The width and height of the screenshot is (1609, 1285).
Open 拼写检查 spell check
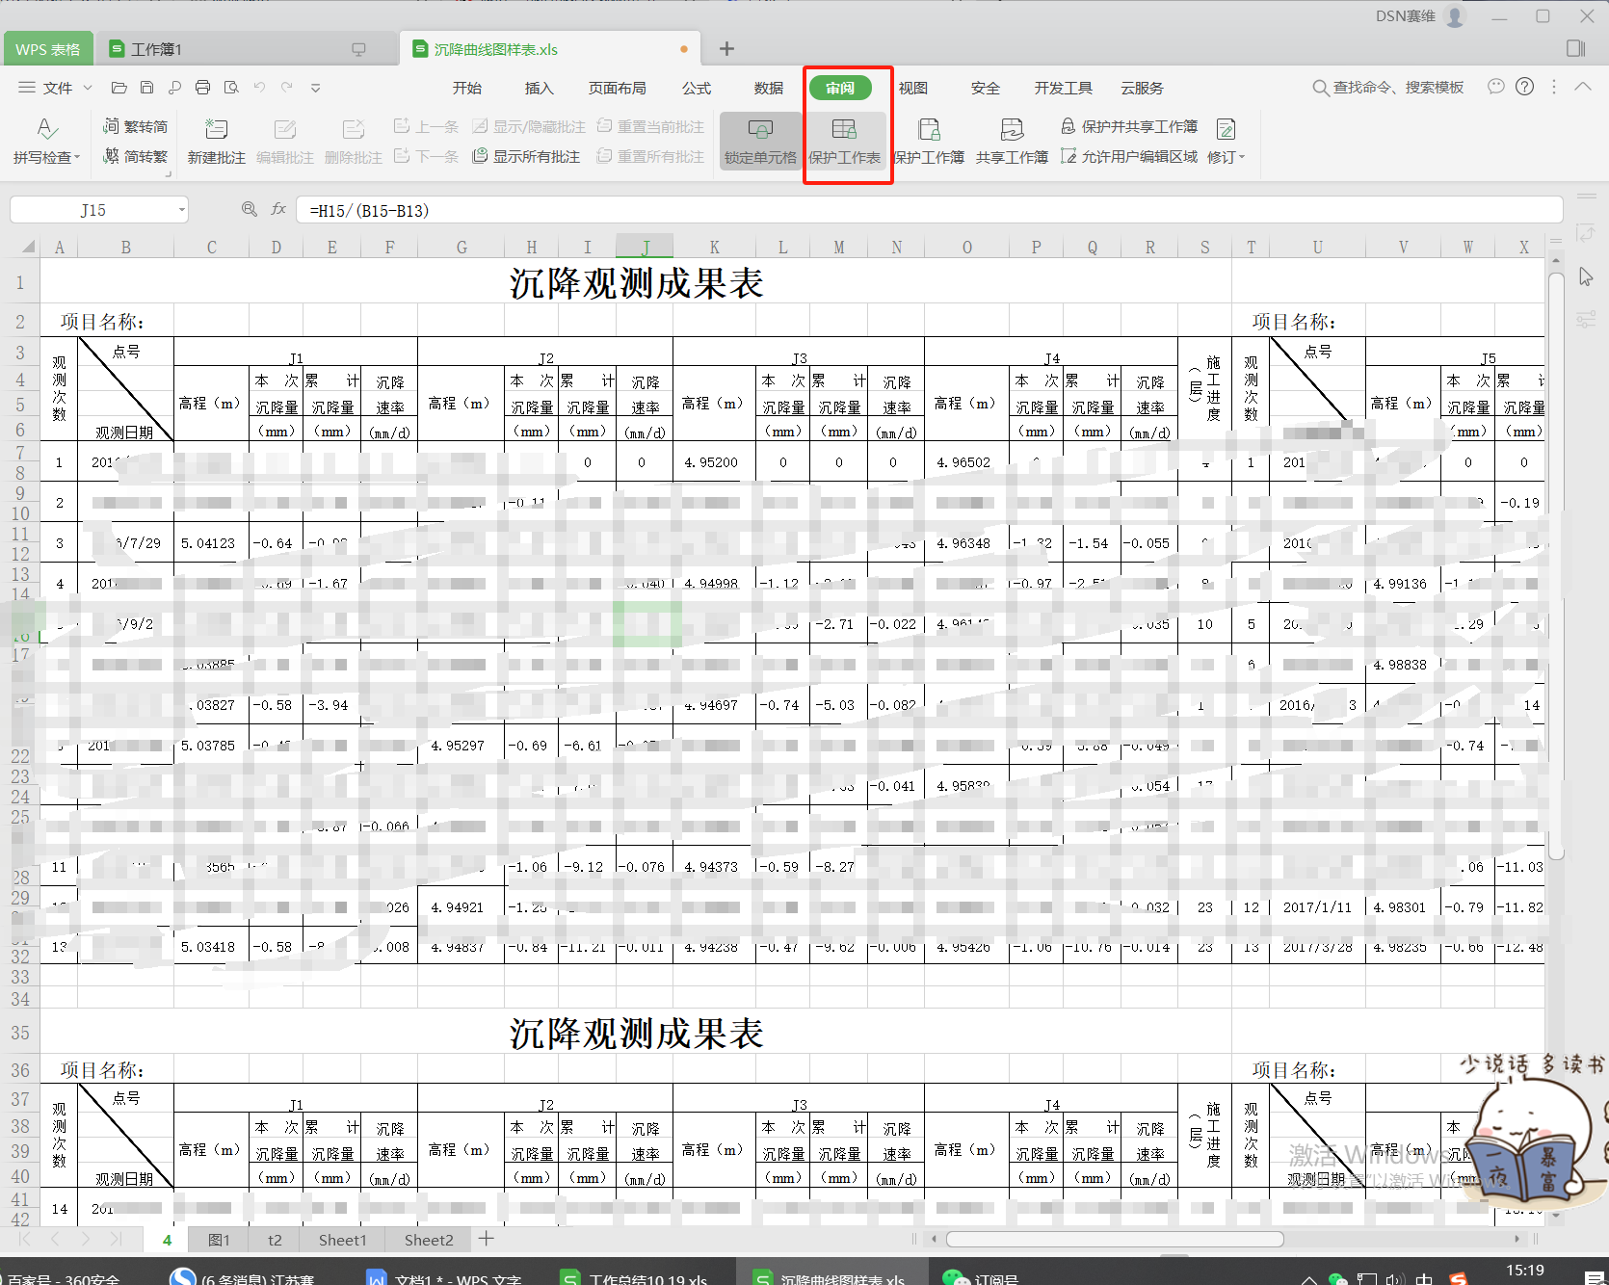45,141
